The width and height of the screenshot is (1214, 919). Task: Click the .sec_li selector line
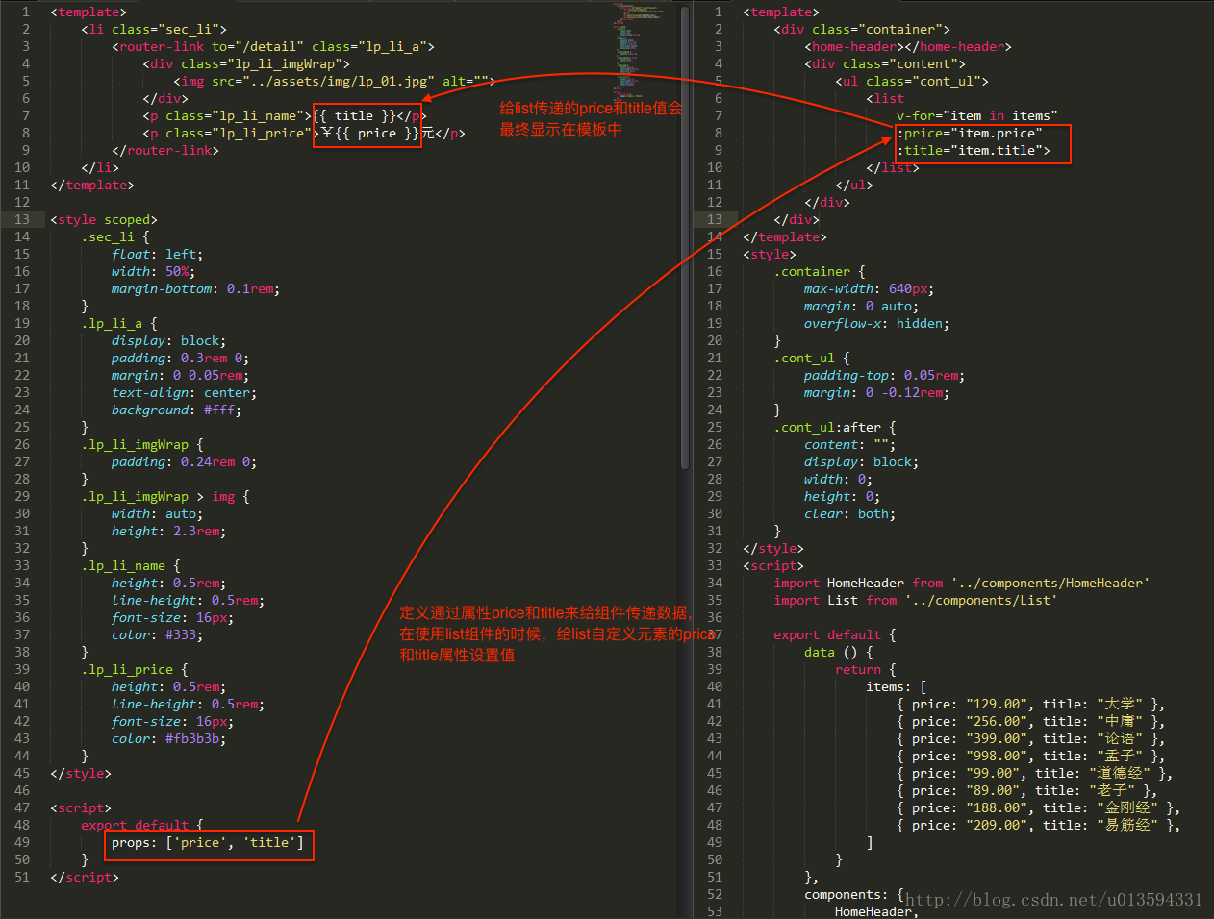pos(115,236)
